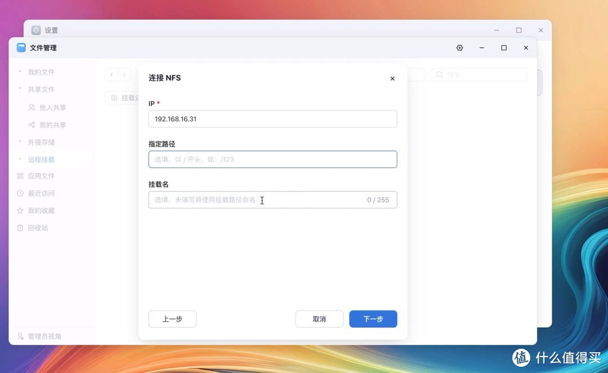This screenshot has height=373, width=608.
Task: Open 回收站 in sidebar
Action: point(38,228)
